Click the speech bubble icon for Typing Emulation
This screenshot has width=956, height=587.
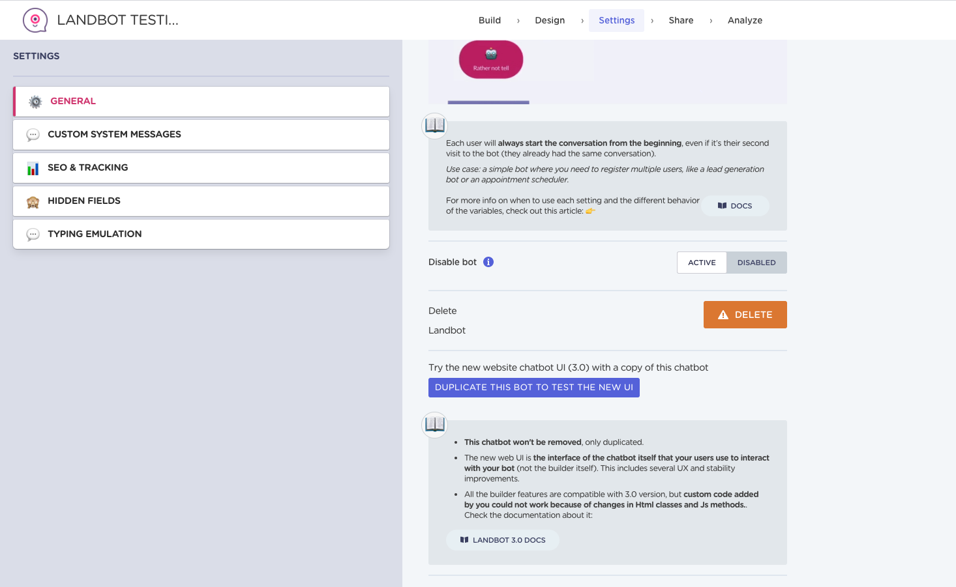[x=33, y=235]
